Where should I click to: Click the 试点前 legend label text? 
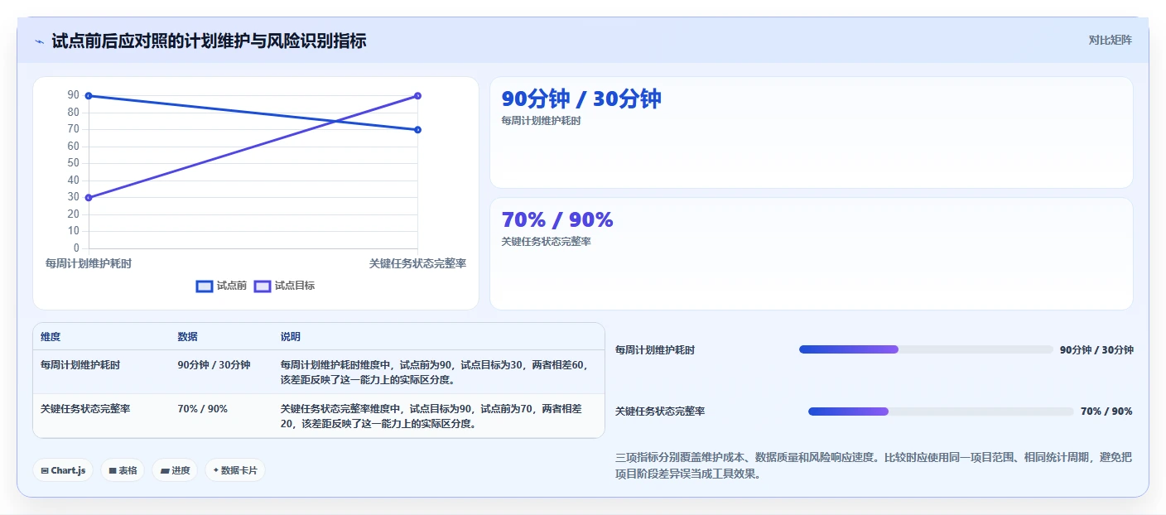coord(232,286)
